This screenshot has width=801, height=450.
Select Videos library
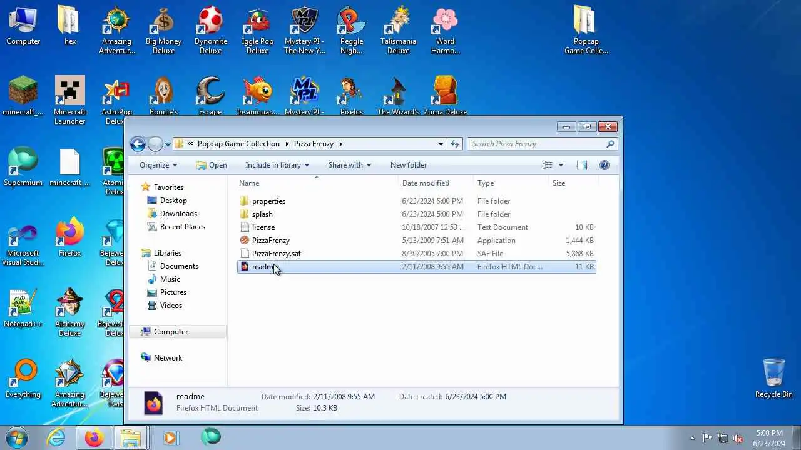point(171,306)
